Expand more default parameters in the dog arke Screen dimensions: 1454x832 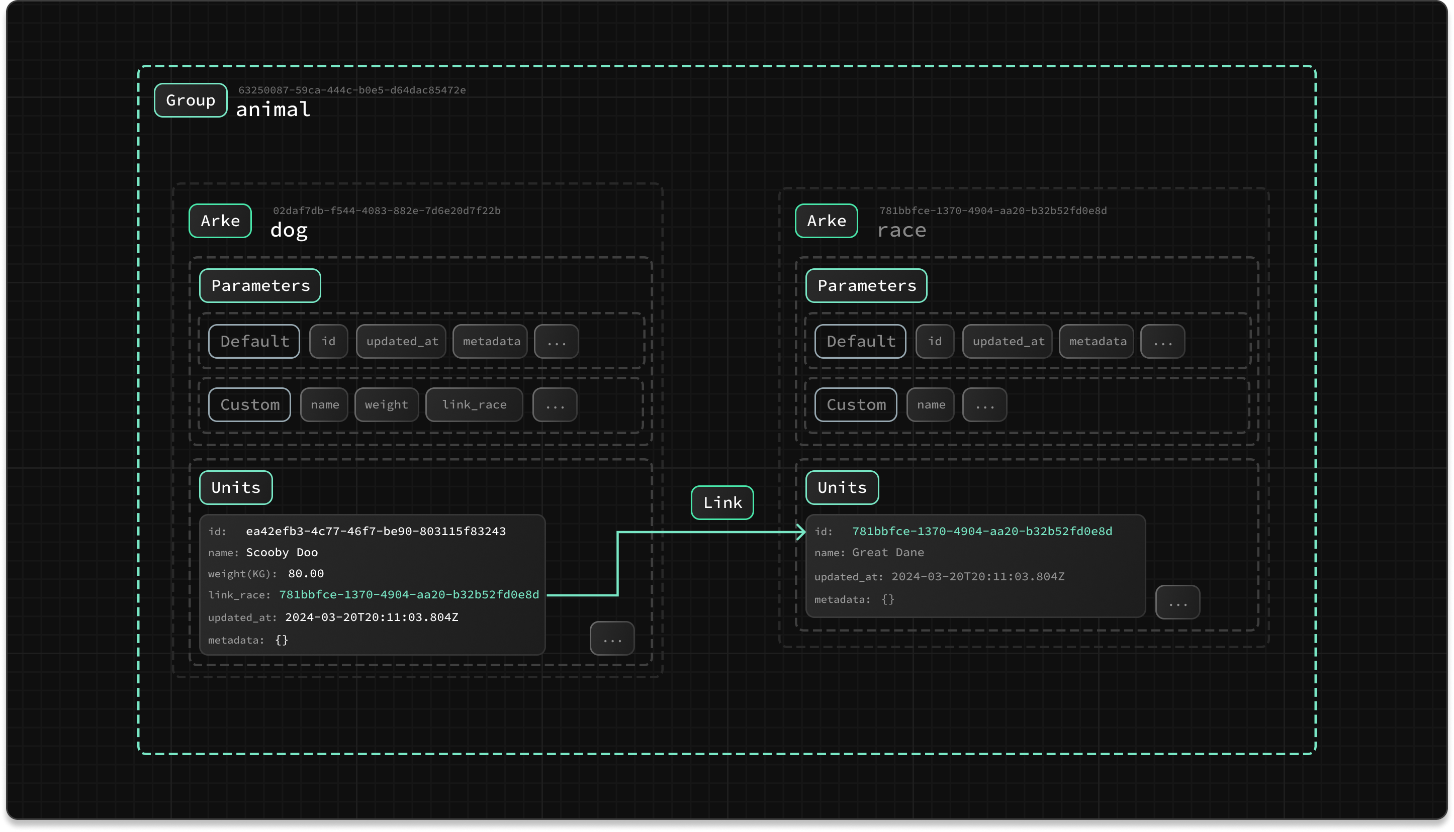coord(557,342)
